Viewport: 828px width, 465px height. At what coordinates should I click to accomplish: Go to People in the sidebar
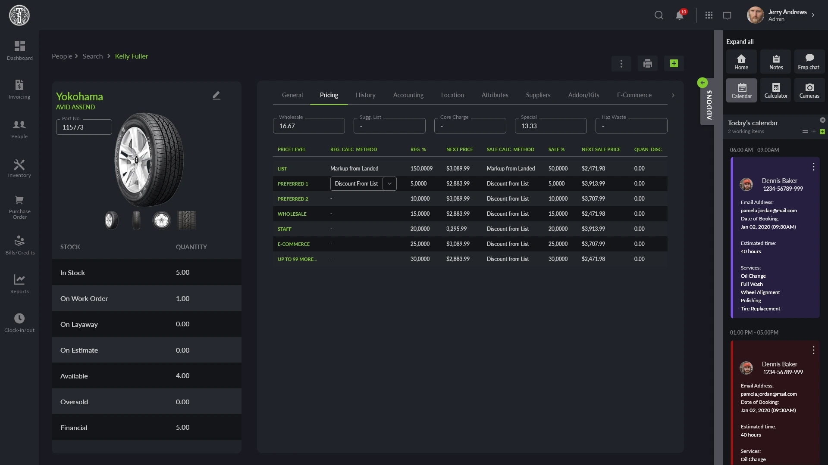(19, 129)
